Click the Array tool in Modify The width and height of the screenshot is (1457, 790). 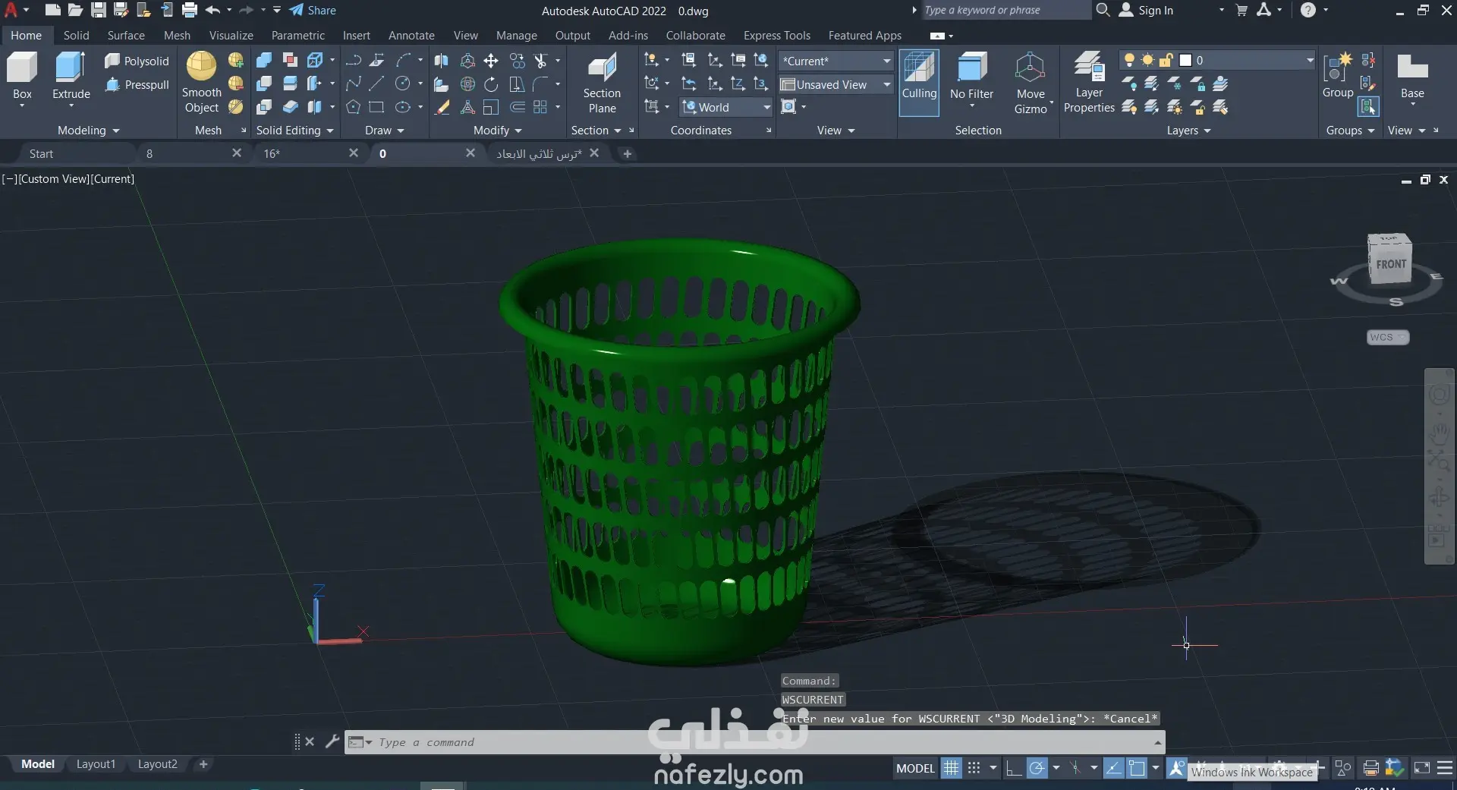pyautogui.click(x=540, y=107)
